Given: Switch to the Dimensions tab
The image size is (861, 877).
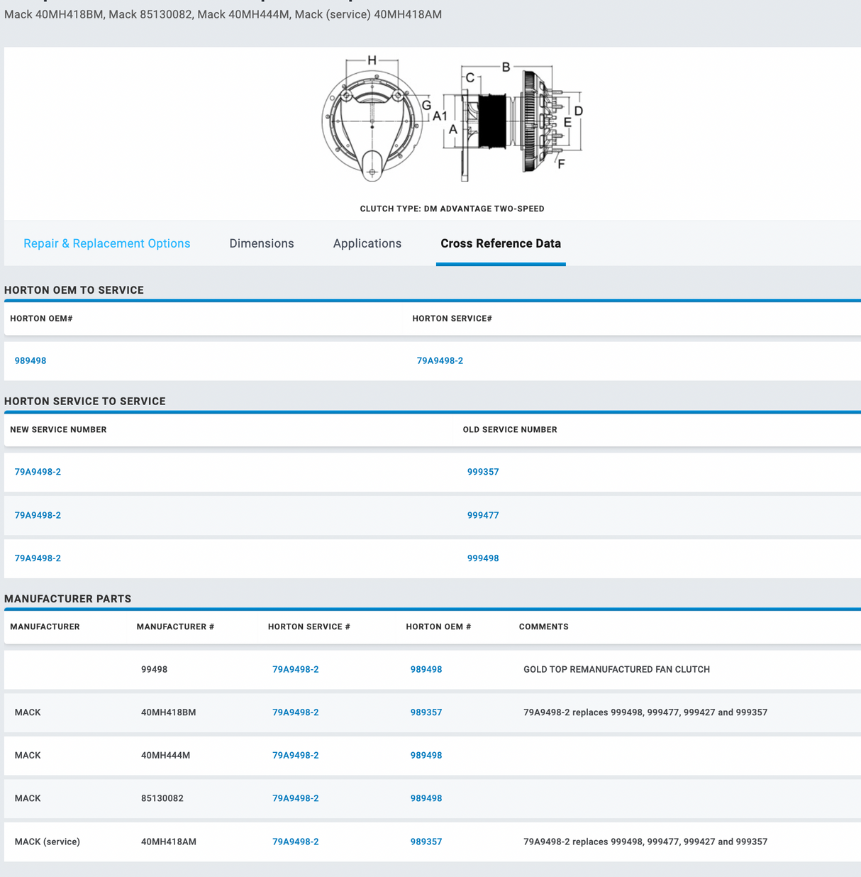Looking at the screenshot, I should 261,243.
